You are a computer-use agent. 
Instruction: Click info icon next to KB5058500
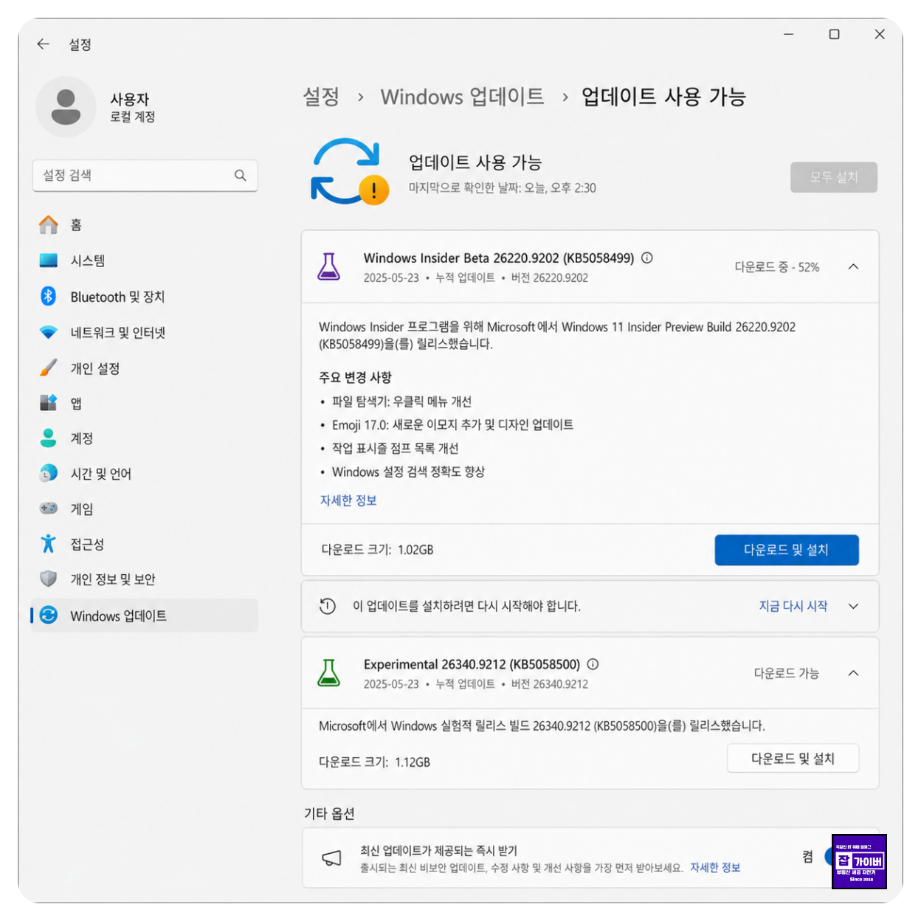pos(593,664)
